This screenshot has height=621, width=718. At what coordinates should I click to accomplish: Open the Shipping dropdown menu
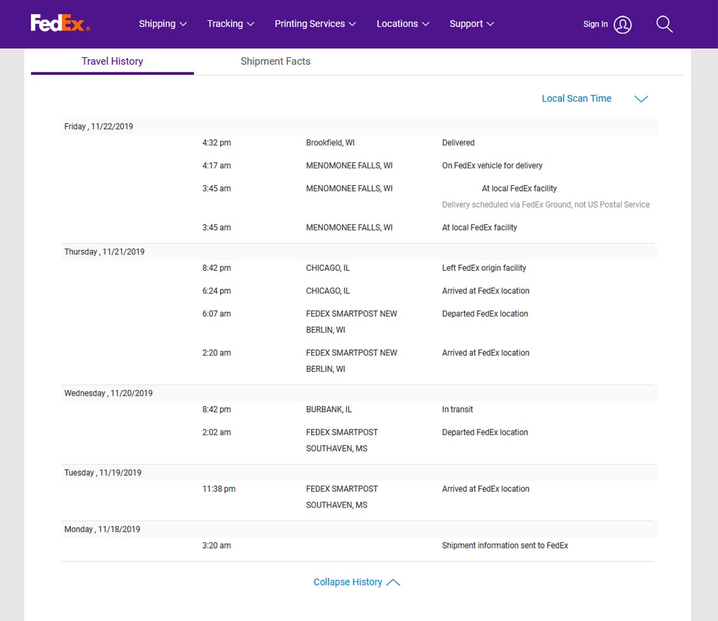click(x=163, y=24)
